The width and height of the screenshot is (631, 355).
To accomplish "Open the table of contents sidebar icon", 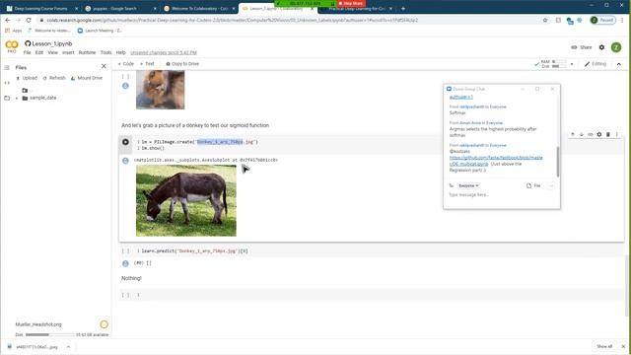I will (7, 68).
